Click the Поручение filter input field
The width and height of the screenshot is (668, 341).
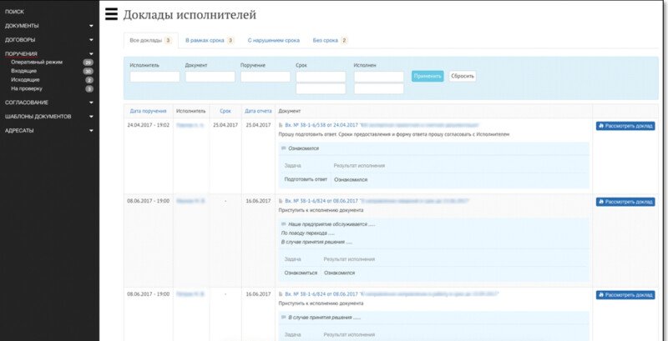(266, 77)
